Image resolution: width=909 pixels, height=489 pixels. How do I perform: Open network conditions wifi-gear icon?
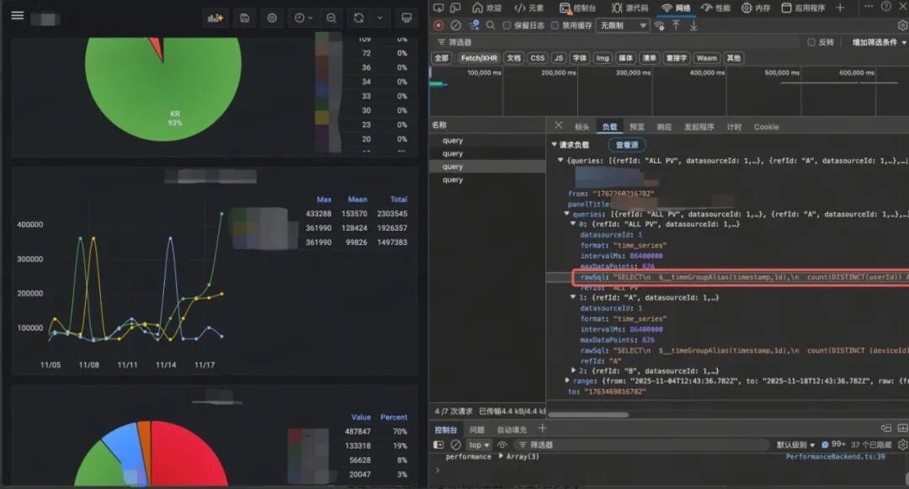659,25
